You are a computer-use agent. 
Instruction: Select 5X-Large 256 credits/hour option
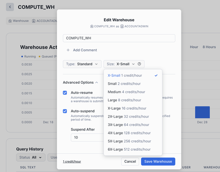coord(133,141)
